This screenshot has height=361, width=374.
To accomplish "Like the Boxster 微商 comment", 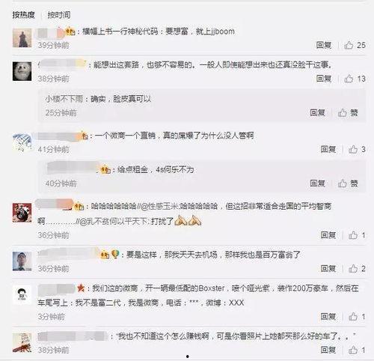I will tap(357, 317).
